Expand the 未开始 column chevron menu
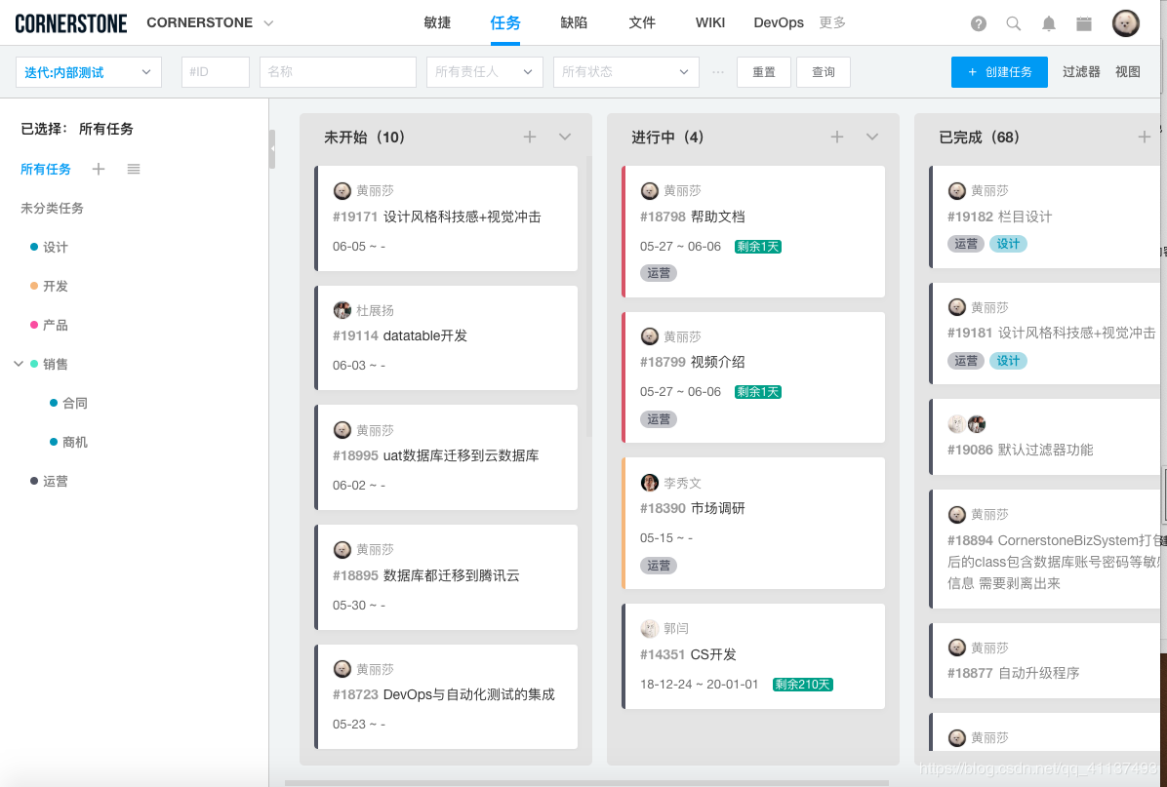Viewport: 1167px width, 787px height. pos(564,137)
